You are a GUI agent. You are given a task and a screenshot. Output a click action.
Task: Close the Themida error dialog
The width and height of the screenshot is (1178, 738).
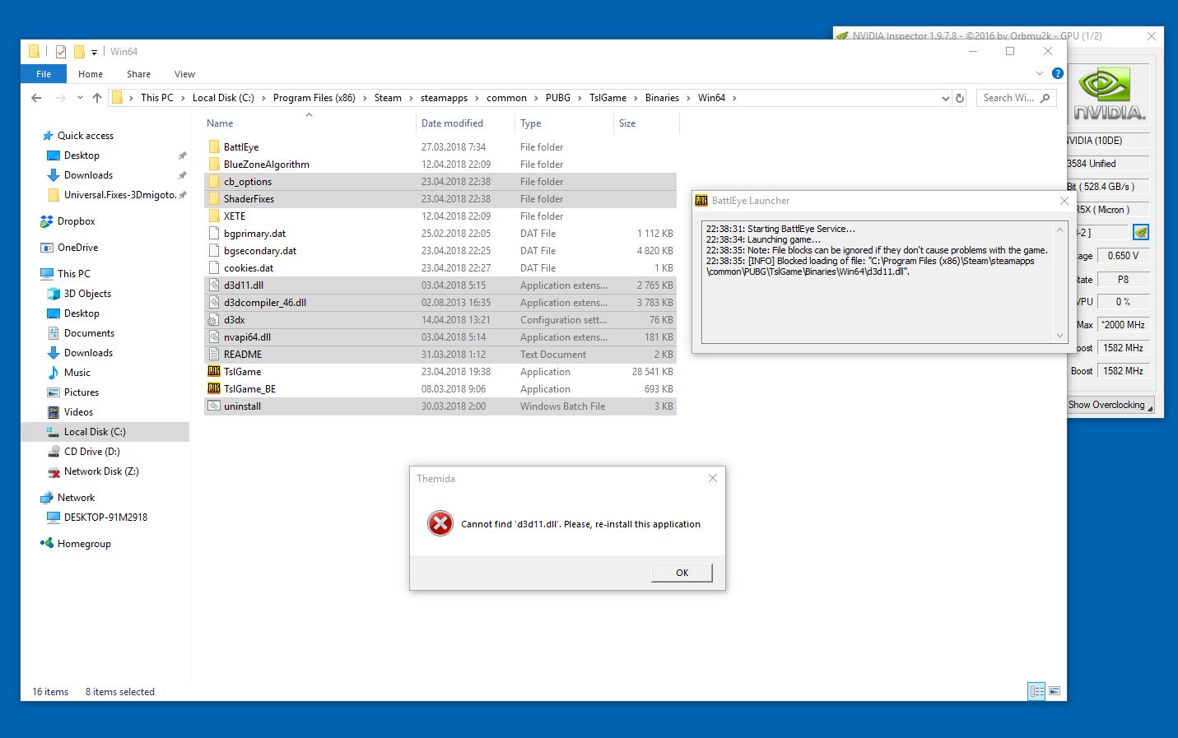pyautogui.click(x=713, y=479)
